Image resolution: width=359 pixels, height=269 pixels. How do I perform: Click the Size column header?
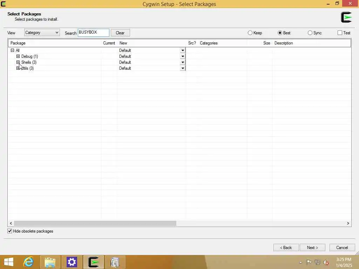coord(260,43)
